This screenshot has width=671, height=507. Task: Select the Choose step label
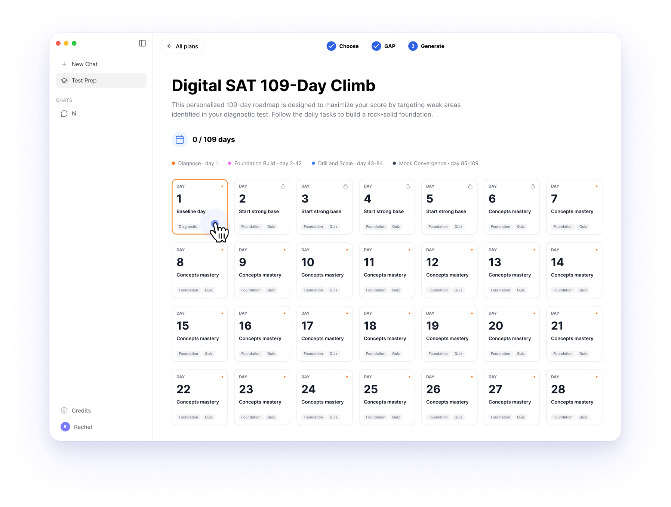click(x=349, y=46)
